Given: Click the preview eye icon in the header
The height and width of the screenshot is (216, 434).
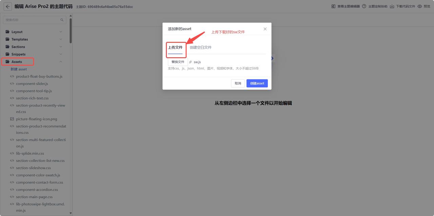Looking at the screenshot, I should click(420, 6).
